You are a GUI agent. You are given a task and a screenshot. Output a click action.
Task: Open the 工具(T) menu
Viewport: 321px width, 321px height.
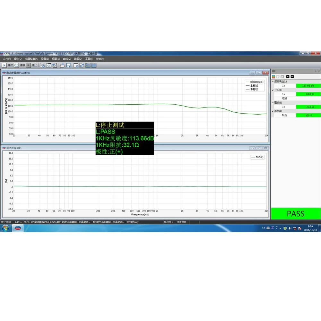pos(89,59)
